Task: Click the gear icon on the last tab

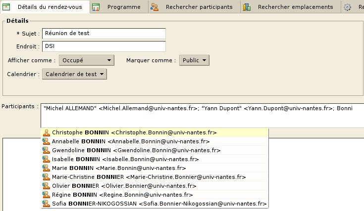Action: coord(348,7)
